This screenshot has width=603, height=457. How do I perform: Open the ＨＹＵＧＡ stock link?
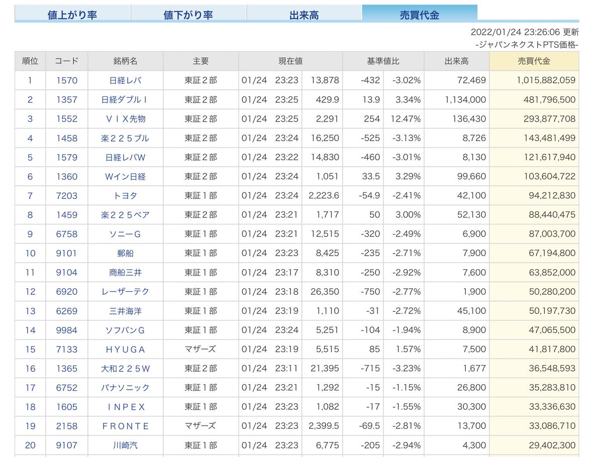(125, 349)
